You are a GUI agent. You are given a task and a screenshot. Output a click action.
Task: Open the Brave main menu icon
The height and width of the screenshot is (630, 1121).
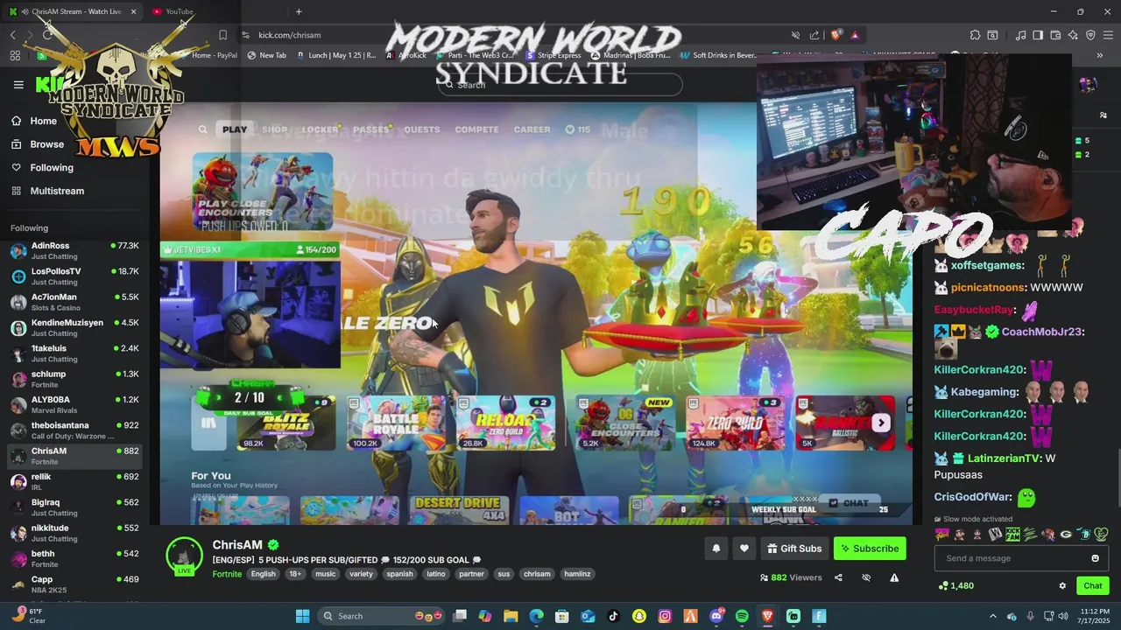tap(1108, 35)
